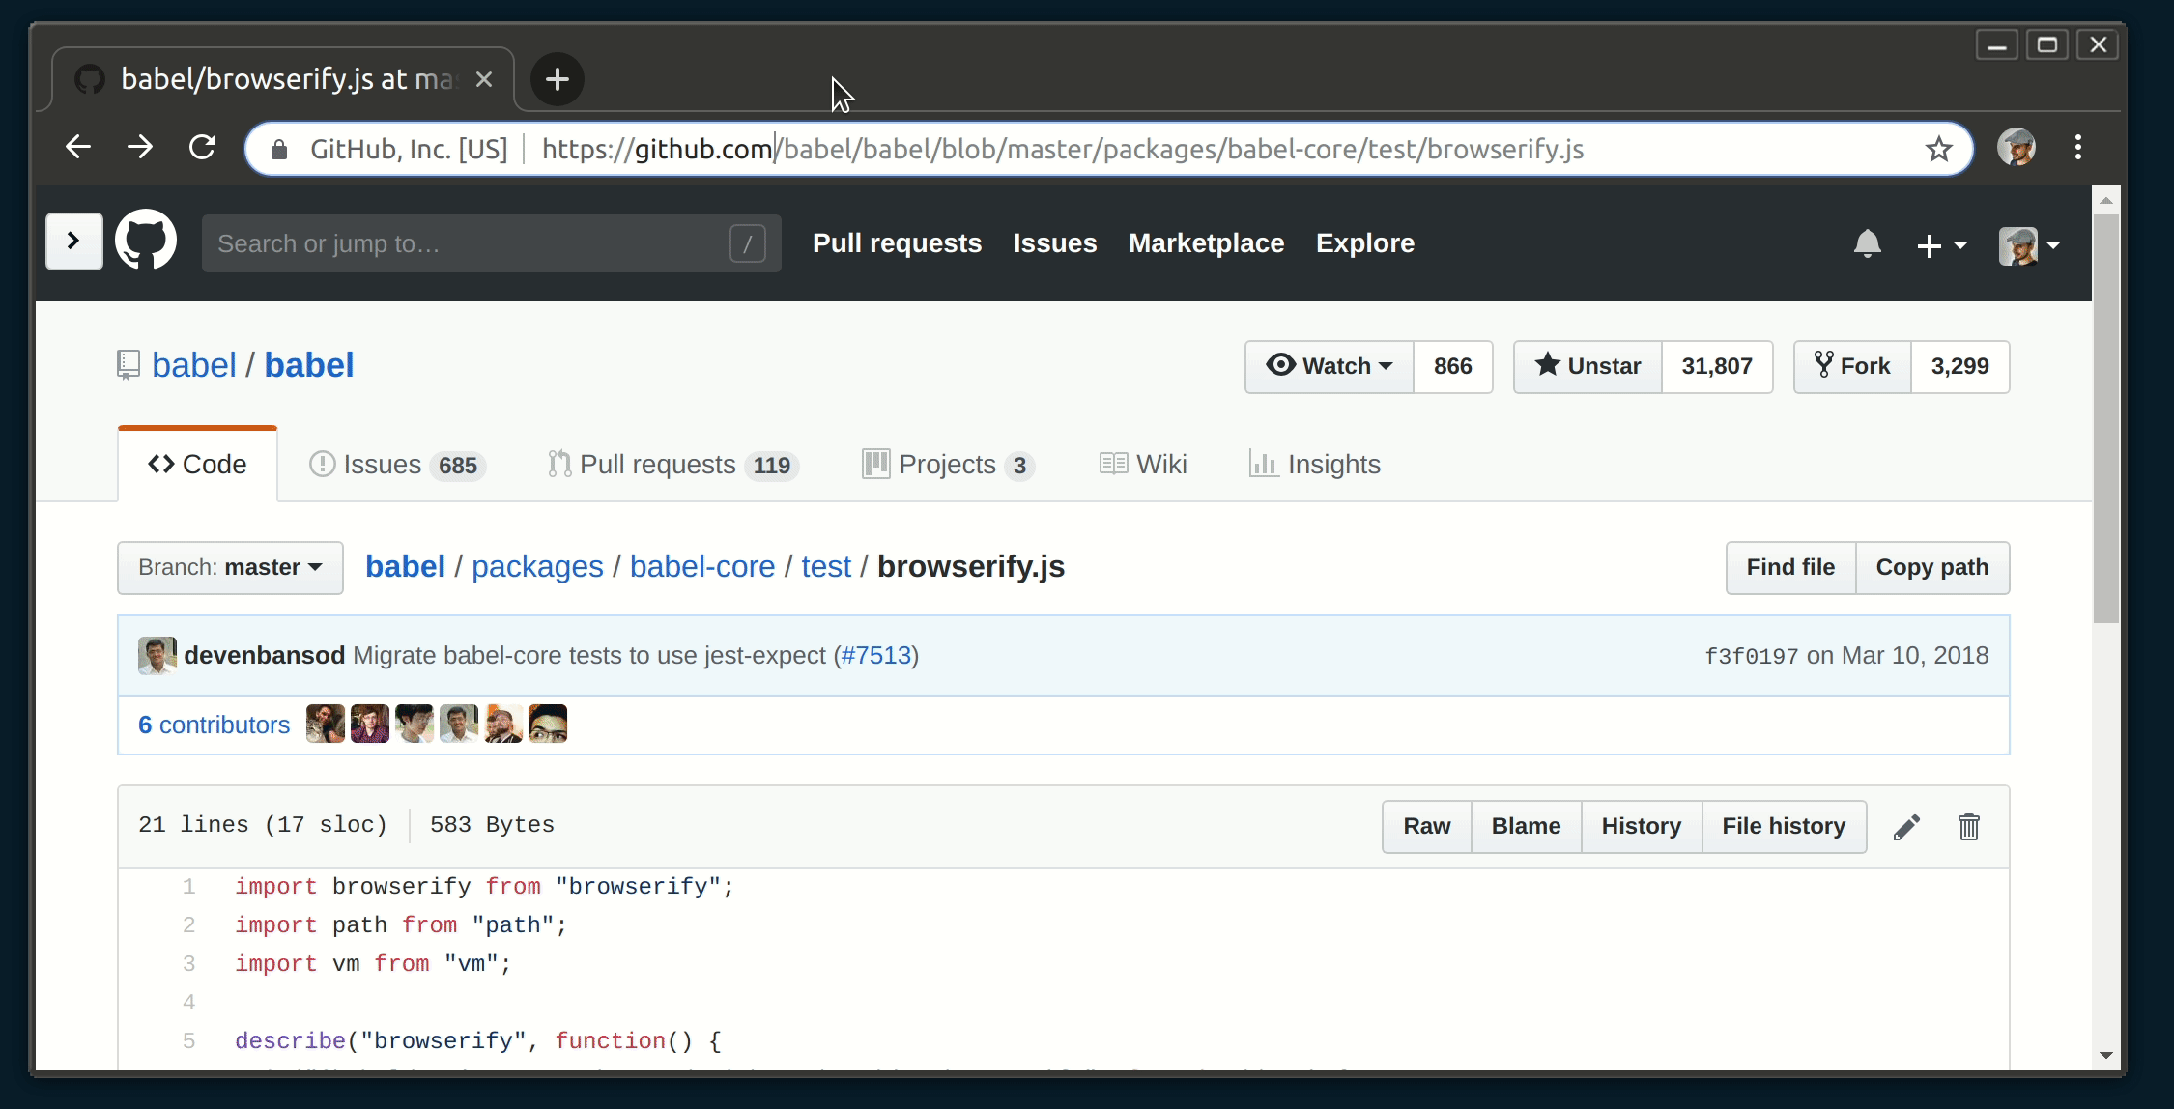Open the Insights tab
The height and width of the screenshot is (1109, 2174).
coord(1315,465)
